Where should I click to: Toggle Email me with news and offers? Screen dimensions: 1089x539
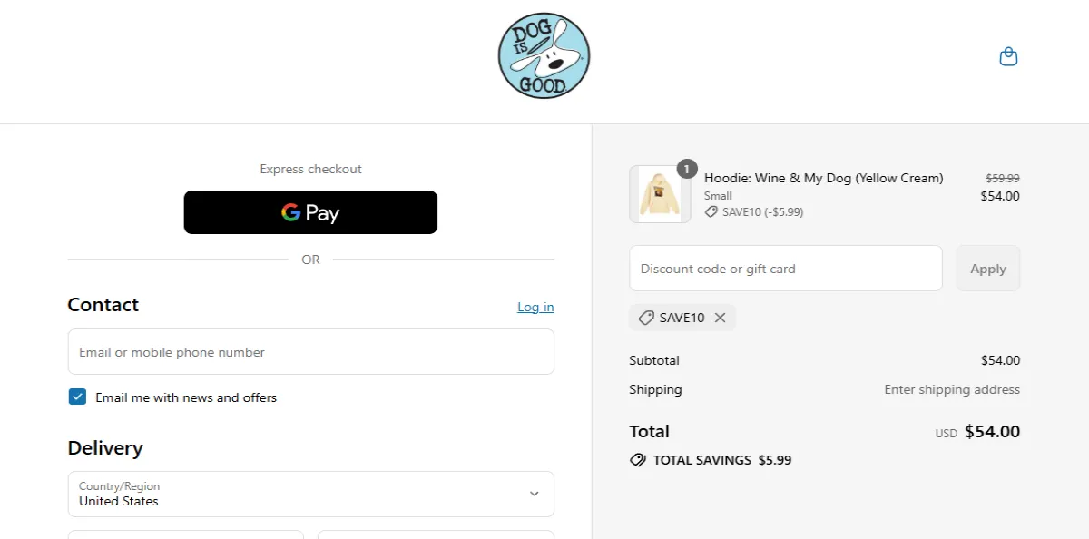(x=77, y=397)
